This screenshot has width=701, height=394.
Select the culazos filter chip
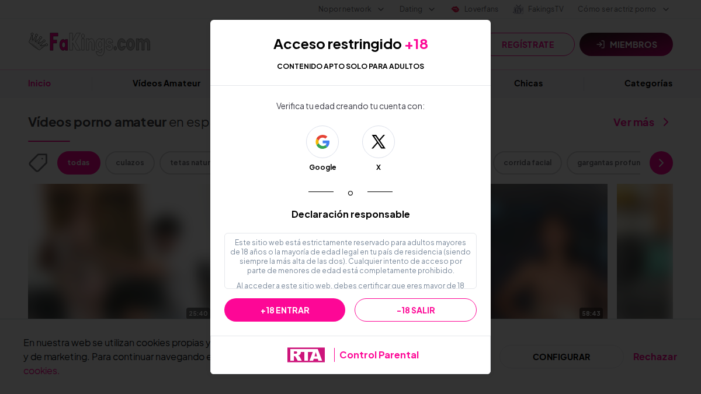(130, 163)
